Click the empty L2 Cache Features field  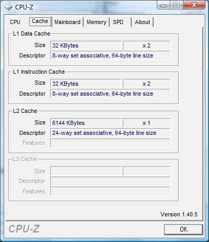(x=110, y=143)
